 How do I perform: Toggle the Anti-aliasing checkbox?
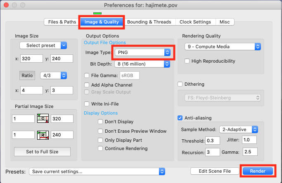180,117
